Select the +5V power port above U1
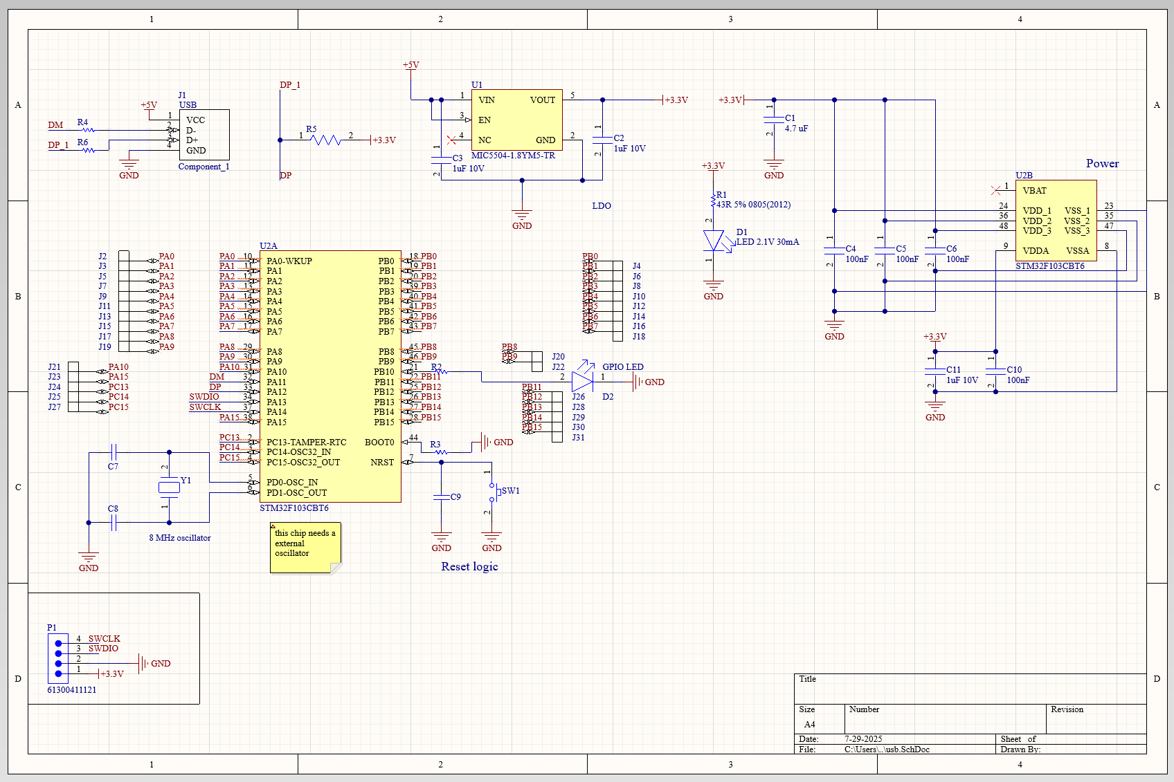 (x=411, y=66)
